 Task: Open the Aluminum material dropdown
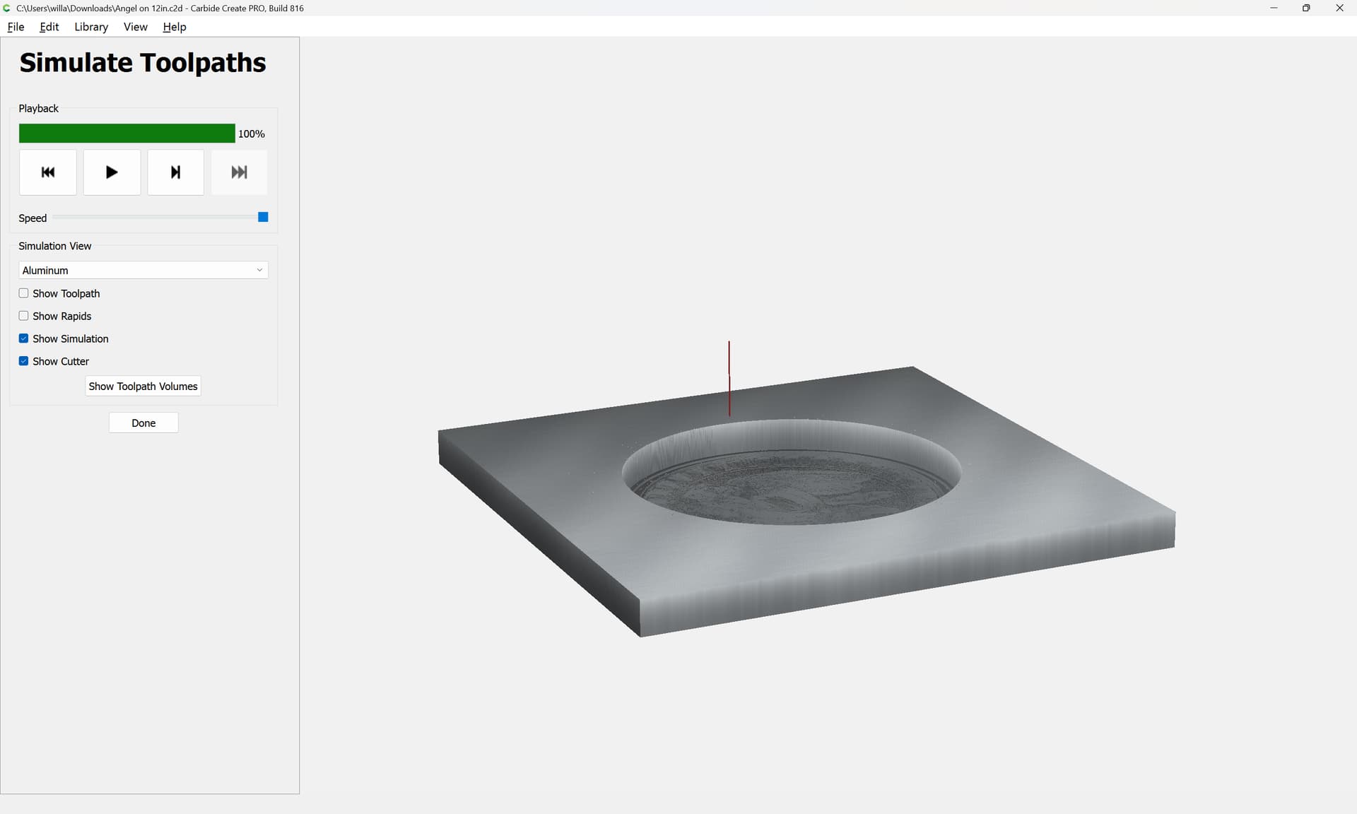[143, 270]
